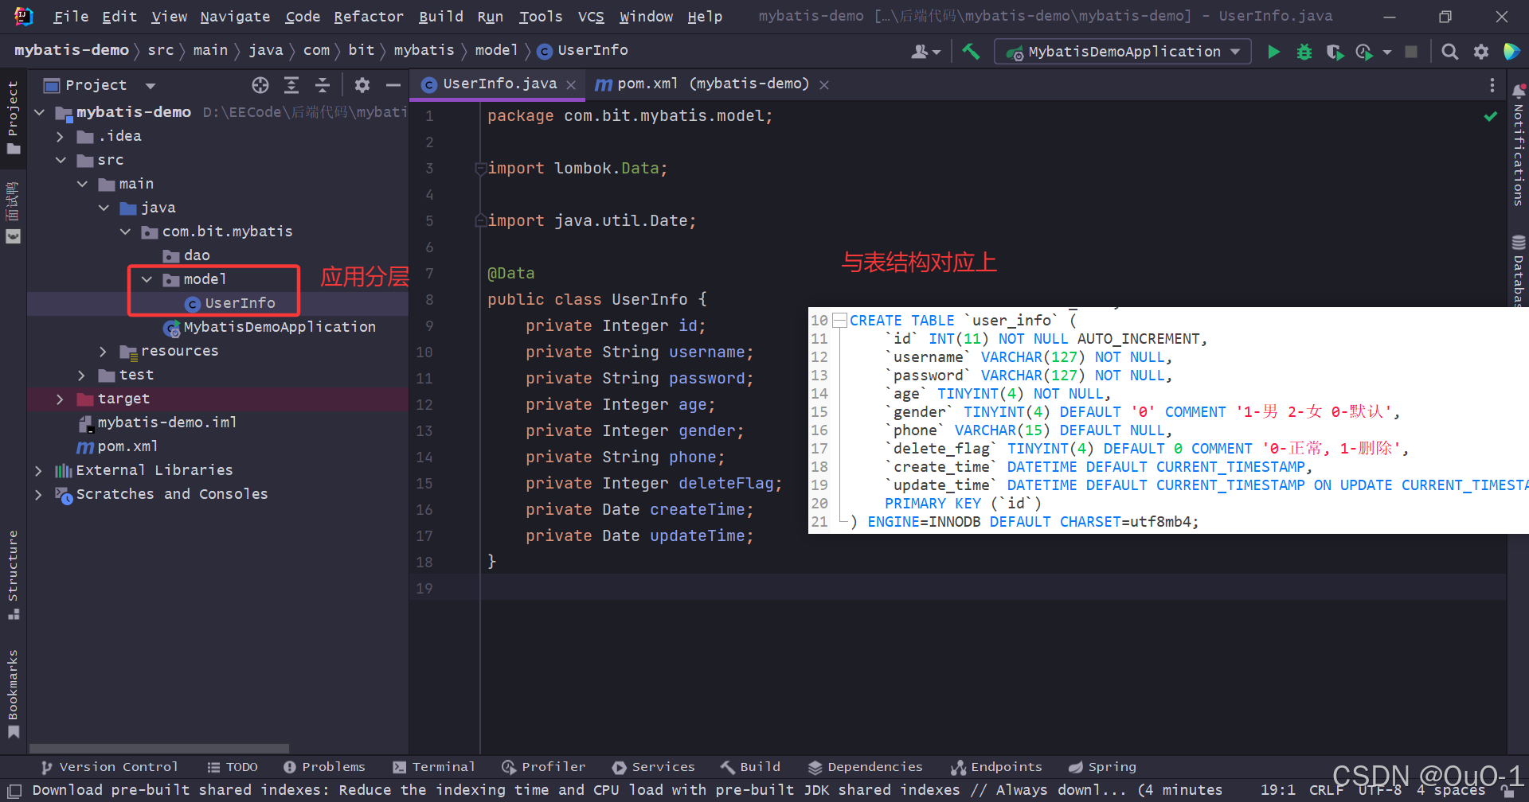The image size is (1529, 802).
Task: Close the pom.xml editor tab
Action: tap(824, 85)
